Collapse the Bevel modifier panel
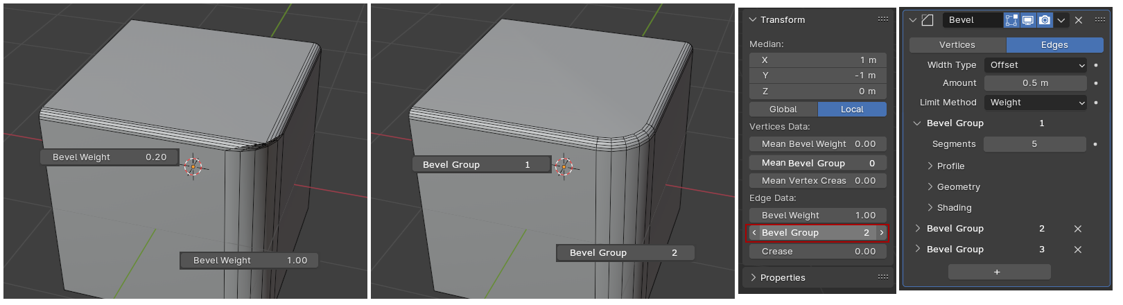The width and height of the screenshot is (1123, 305). click(x=913, y=20)
